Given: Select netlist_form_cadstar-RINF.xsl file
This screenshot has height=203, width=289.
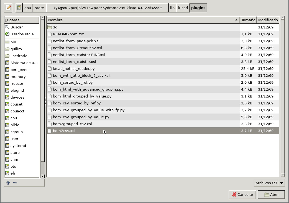Looking at the screenshot, I should point(163,55).
